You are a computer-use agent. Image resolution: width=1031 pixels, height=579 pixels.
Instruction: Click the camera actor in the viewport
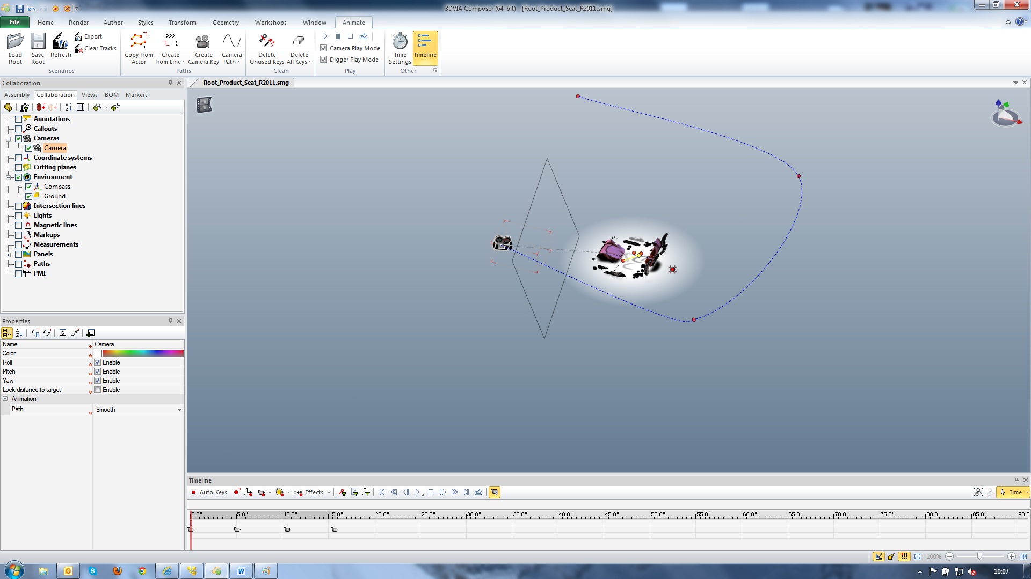coord(503,243)
